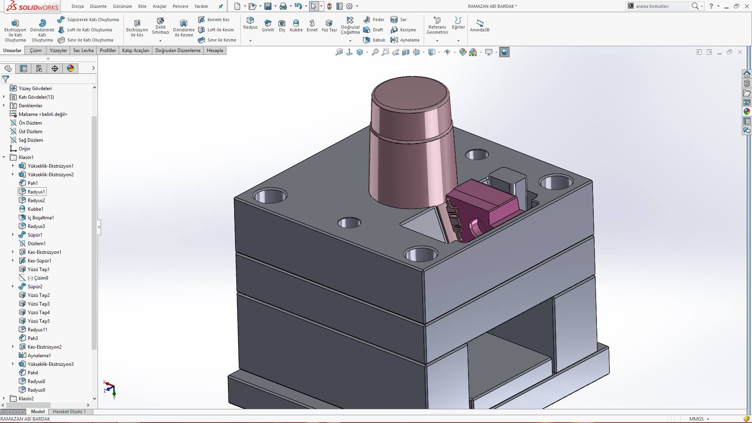Expand the Kes-Ekstrüzyon1 feature
Viewport: 752px width, 423px height.
pos(13,252)
